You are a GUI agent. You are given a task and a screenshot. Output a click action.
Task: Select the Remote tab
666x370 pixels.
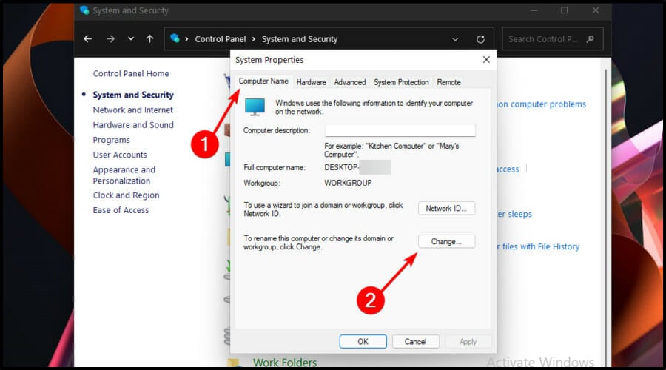coord(448,82)
